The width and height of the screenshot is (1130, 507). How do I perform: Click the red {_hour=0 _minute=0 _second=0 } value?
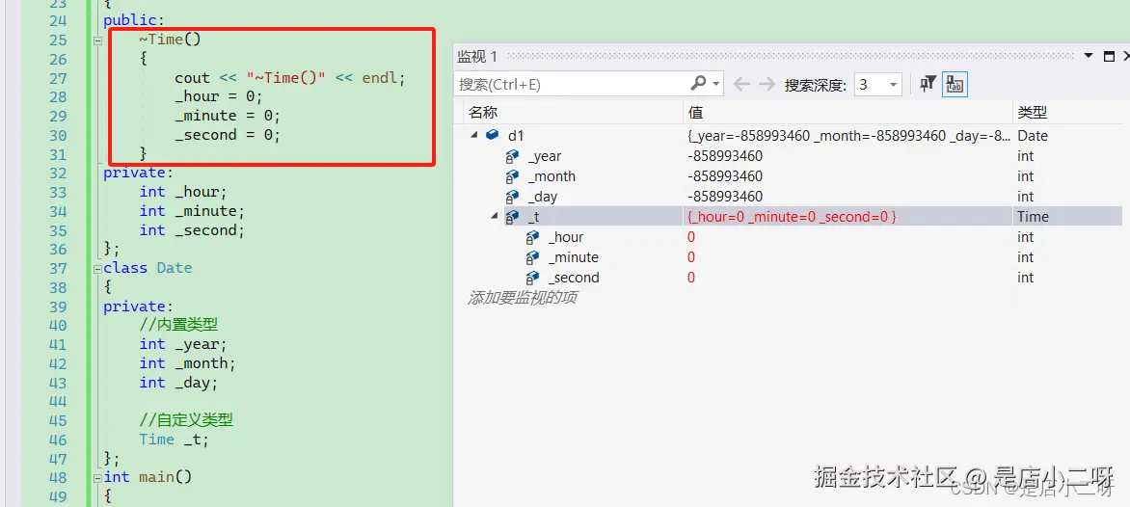click(792, 217)
